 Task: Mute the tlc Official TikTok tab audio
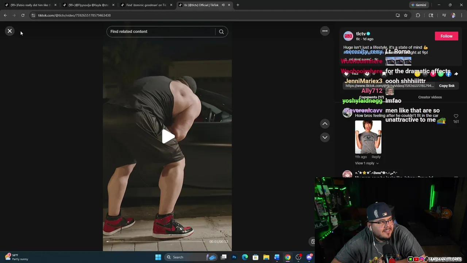point(223,5)
